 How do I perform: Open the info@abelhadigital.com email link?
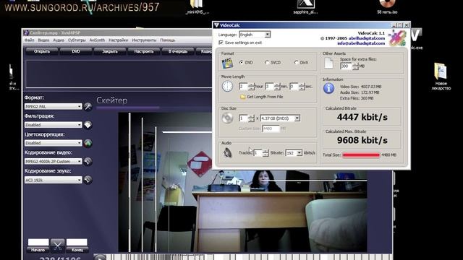pyautogui.click(x=361, y=43)
